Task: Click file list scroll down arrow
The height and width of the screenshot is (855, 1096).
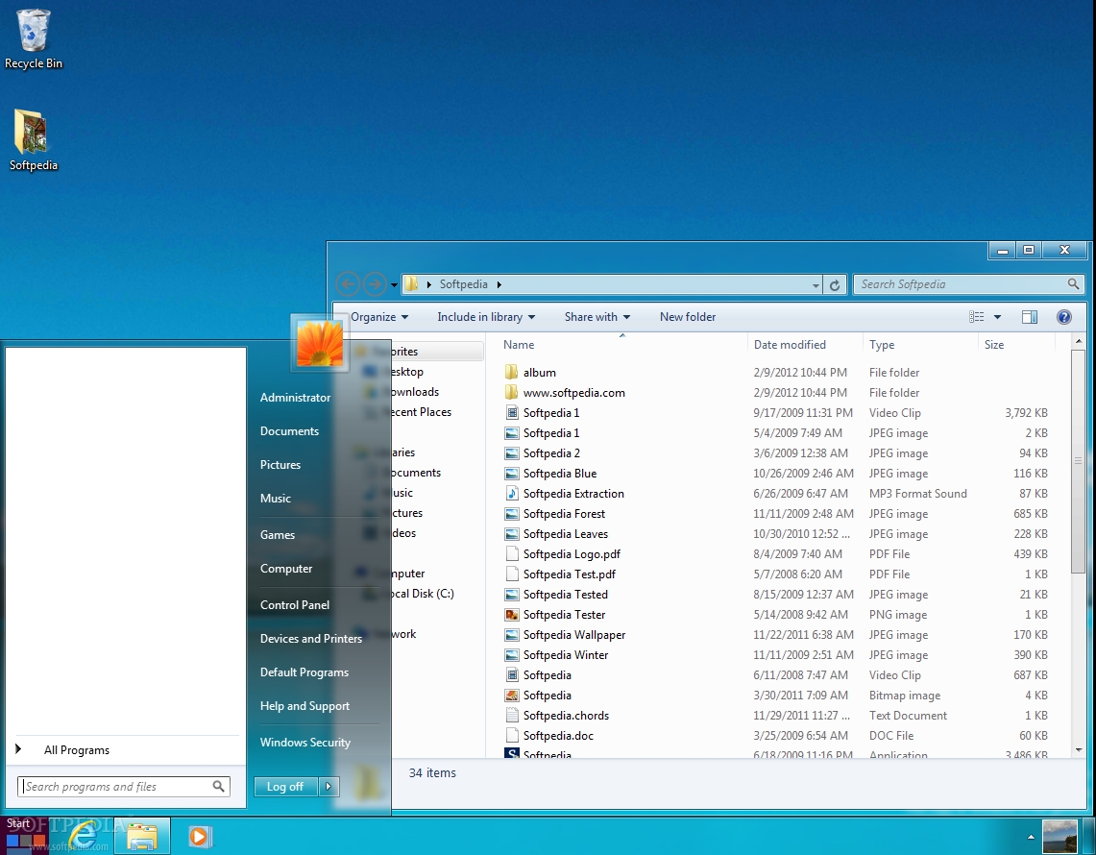Action: tap(1077, 750)
